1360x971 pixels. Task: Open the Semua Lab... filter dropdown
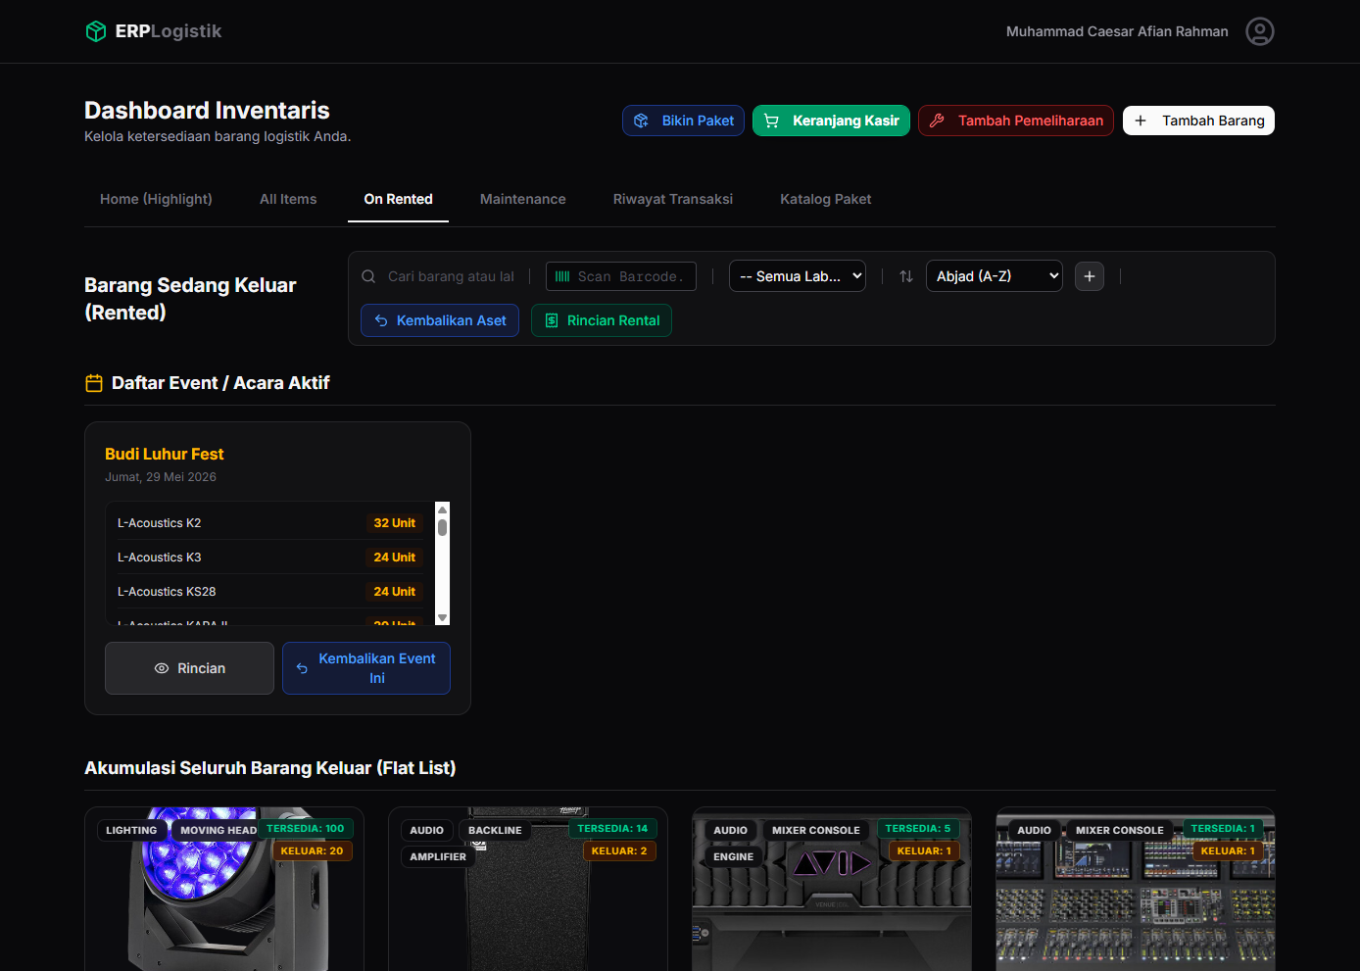(798, 276)
